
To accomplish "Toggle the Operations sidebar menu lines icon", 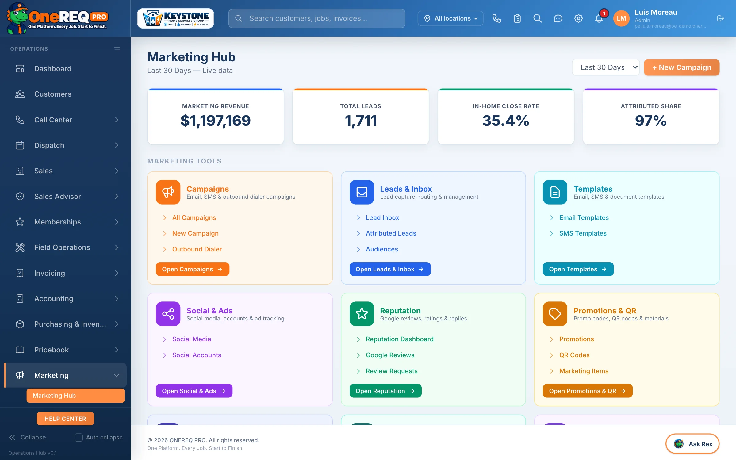I will 117,49.
